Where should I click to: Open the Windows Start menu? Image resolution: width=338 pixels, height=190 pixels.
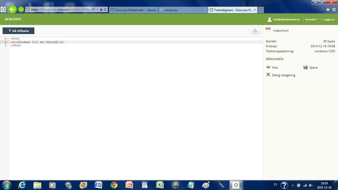click(x=6, y=185)
